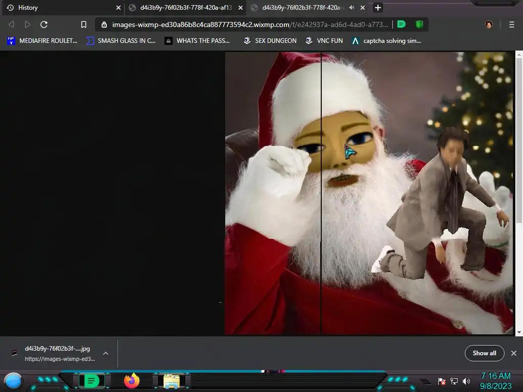Reload the current page
The width and height of the screenshot is (523, 392).
(x=44, y=24)
